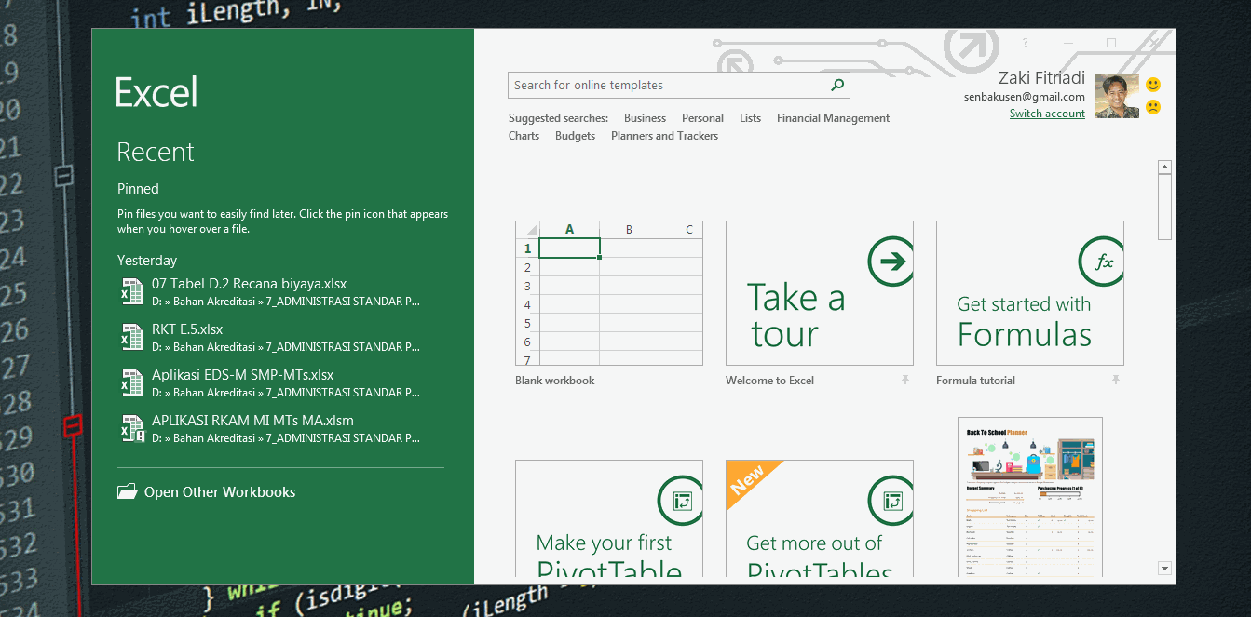Click the fx icon on the Formulas tile
Screen dimensions: 1251x617
1102,262
